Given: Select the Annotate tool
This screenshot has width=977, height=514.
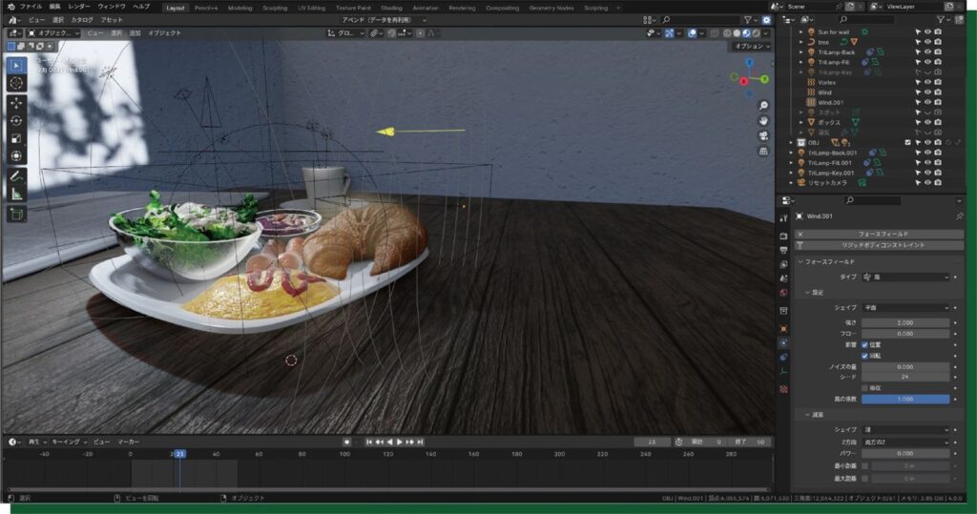Looking at the screenshot, I should click(17, 176).
